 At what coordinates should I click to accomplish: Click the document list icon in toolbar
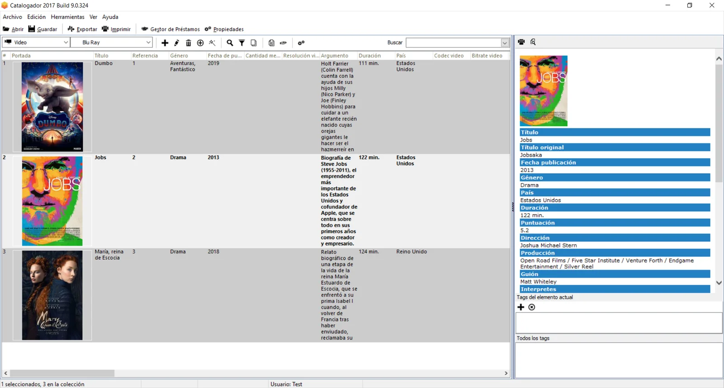pyautogui.click(x=271, y=43)
